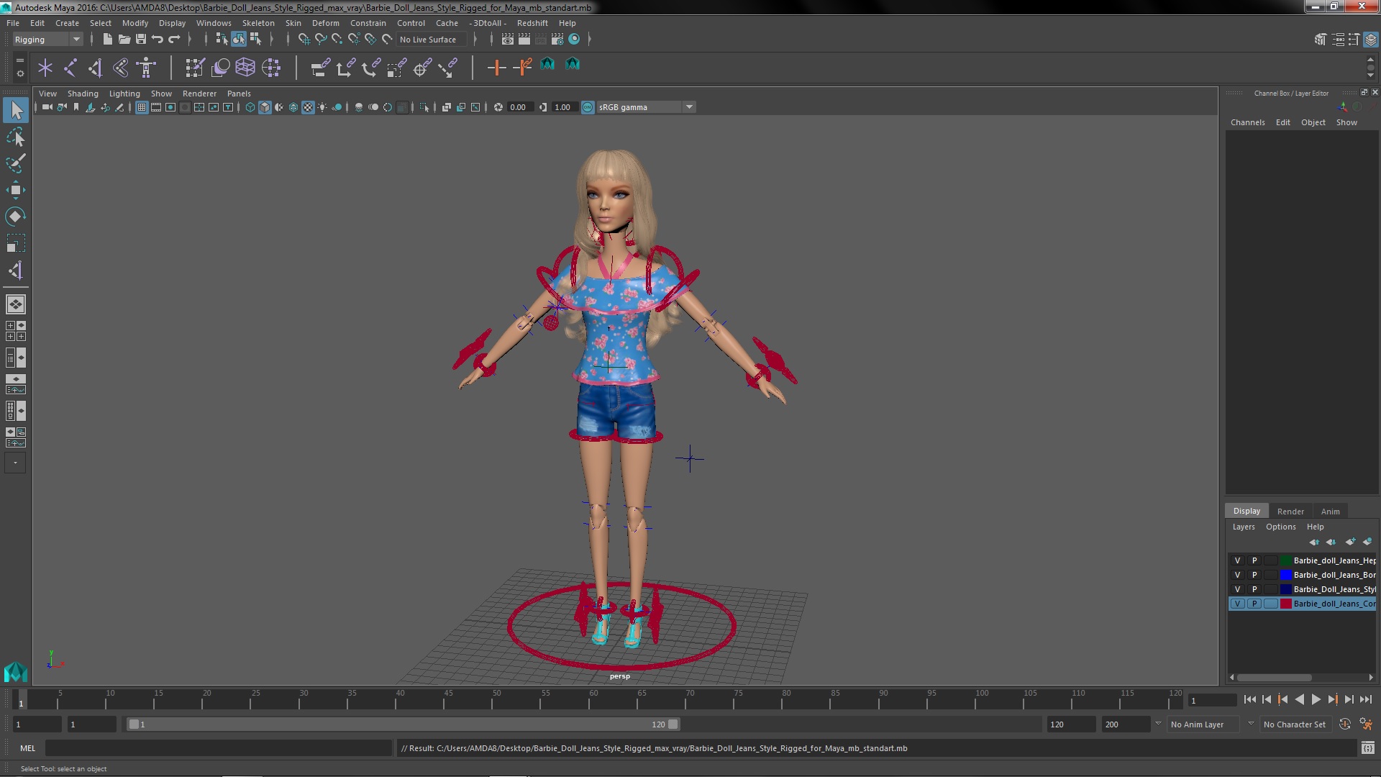This screenshot has width=1381, height=777.
Task: Click the play forwards button
Action: coord(1316,699)
